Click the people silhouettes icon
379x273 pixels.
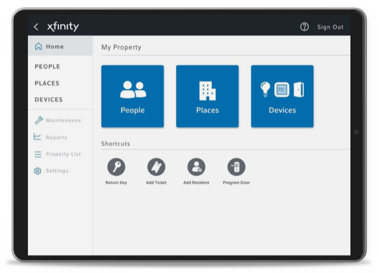click(133, 90)
